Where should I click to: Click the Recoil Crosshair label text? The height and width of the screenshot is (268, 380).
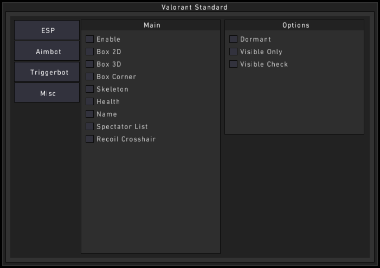pyautogui.click(x=126, y=139)
